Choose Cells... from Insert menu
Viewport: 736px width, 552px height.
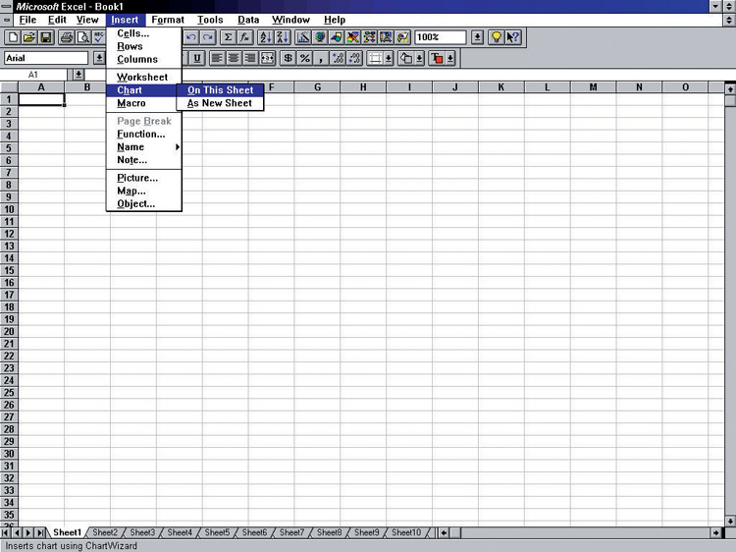143,33
